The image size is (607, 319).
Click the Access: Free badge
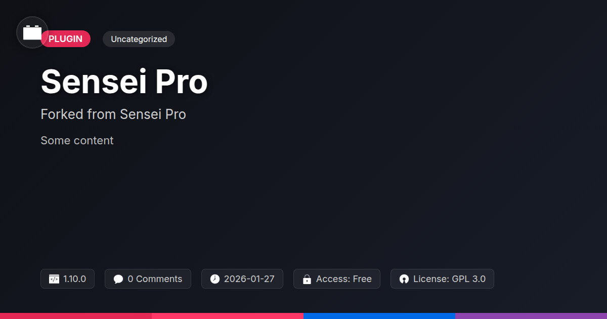(337, 279)
